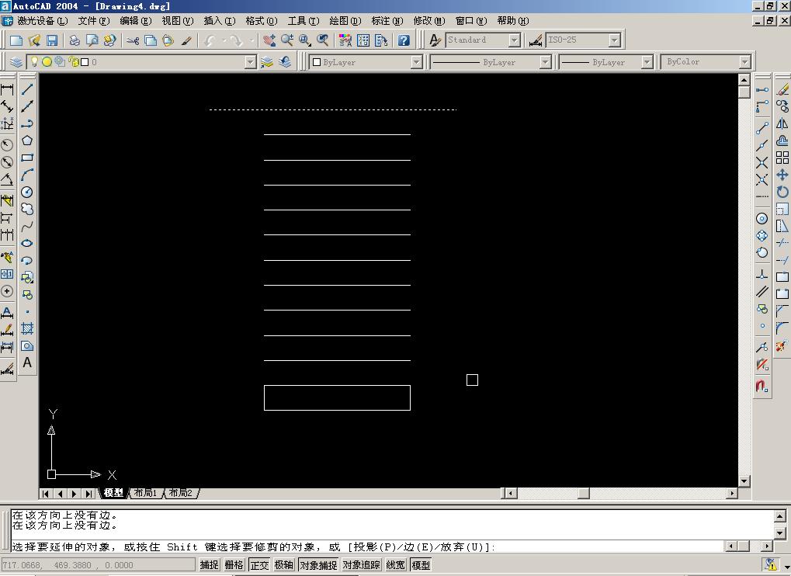Open the ISO-25 dimension style dropdown
The height and width of the screenshot is (576, 791).
[x=614, y=40]
